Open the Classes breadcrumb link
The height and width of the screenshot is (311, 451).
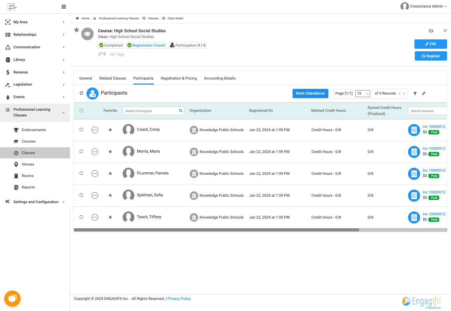[153, 18]
